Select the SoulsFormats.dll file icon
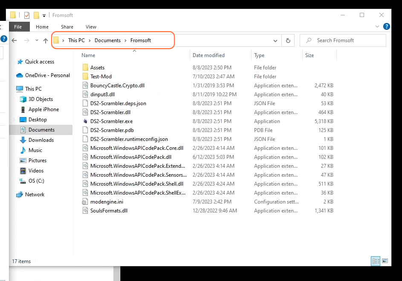402x281 pixels. (x=85, y=211)
